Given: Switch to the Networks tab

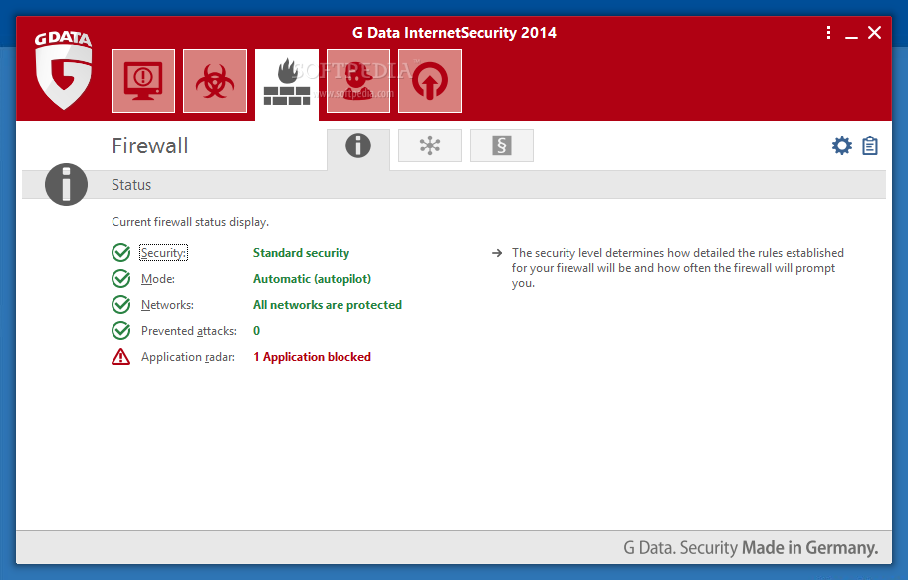Looking at the screenshot, I should pos(430,145).
